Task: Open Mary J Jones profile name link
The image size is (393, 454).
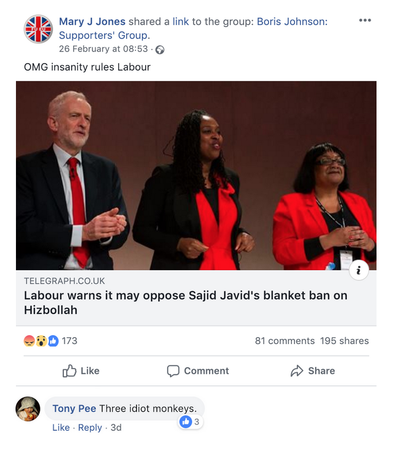Action: pos(92,21)
